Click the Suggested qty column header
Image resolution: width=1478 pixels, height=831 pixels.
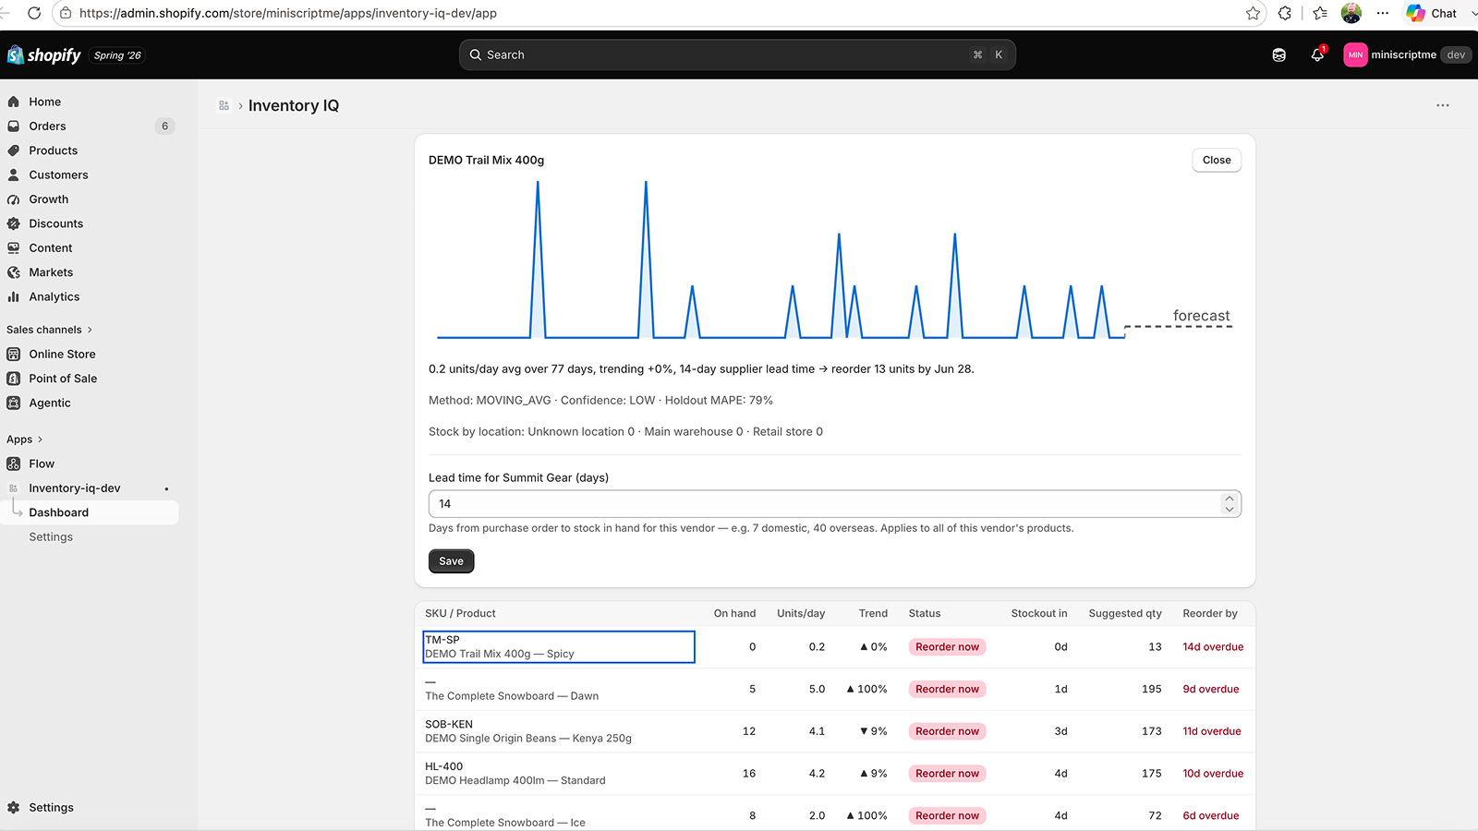pos(1125,614)
